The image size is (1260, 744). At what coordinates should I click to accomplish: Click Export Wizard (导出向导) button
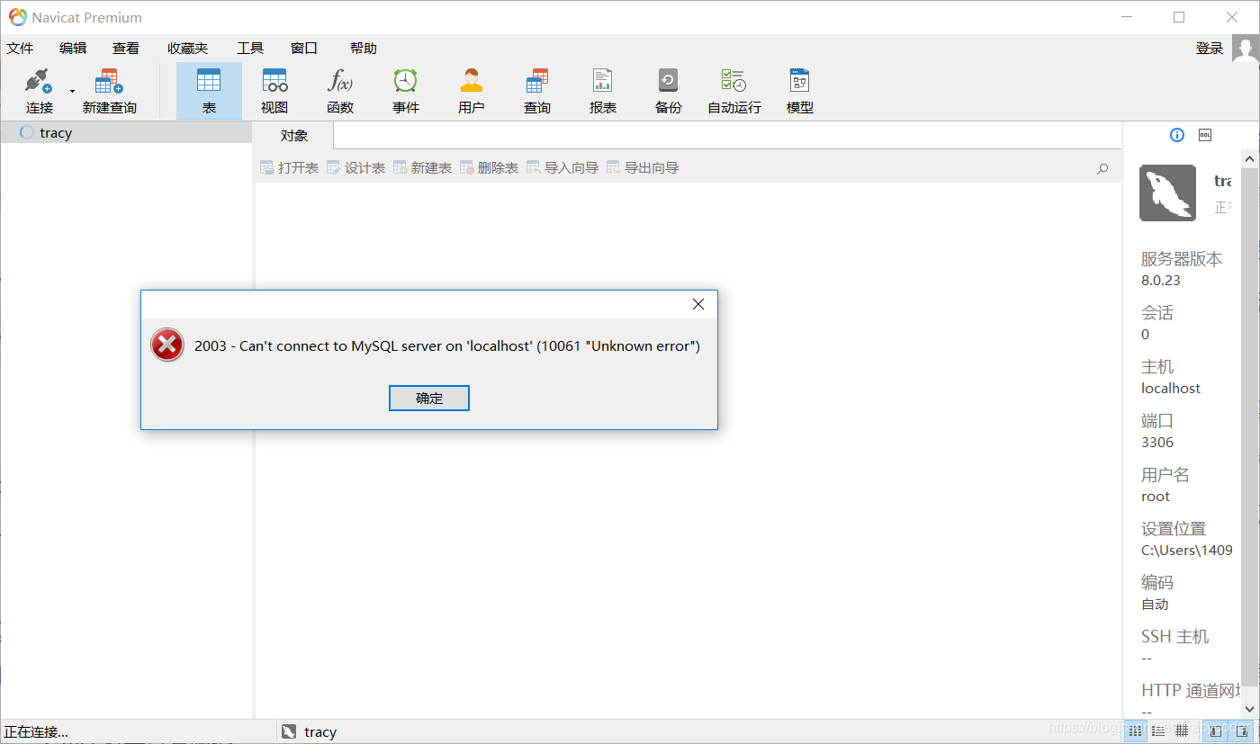(643, 167)
